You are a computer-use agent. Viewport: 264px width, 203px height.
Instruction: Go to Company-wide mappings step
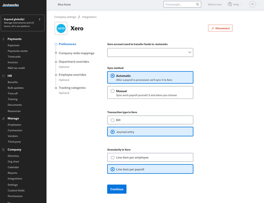point(76,53)
